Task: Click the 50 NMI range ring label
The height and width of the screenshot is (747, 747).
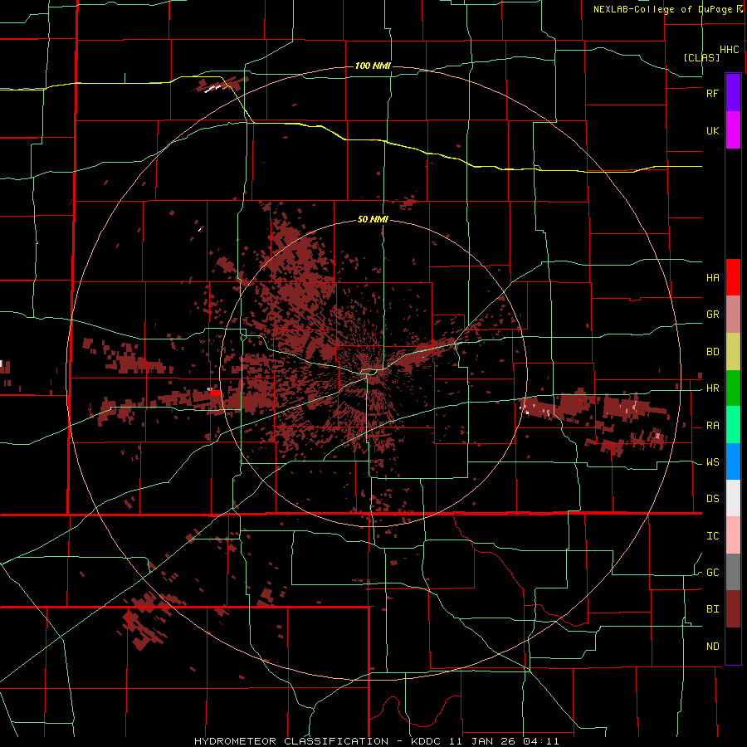Action: [x=373, y=220]
